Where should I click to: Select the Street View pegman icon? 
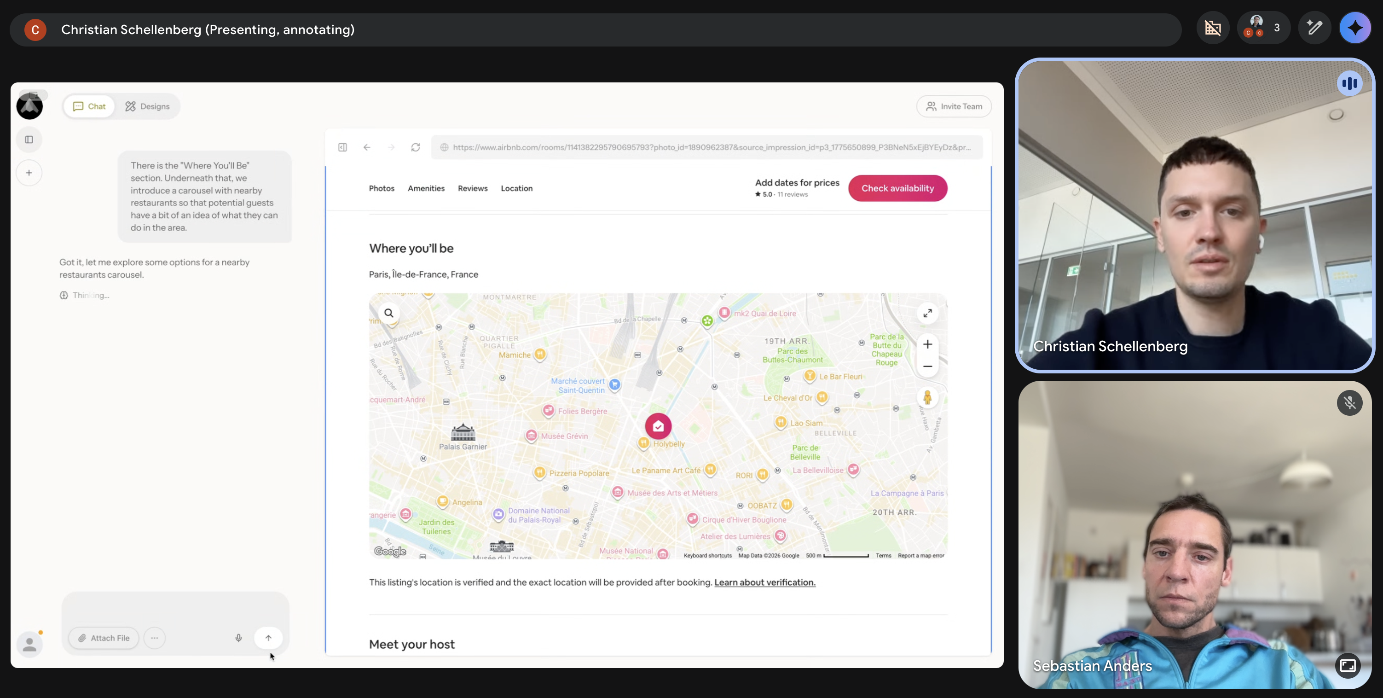927,398
